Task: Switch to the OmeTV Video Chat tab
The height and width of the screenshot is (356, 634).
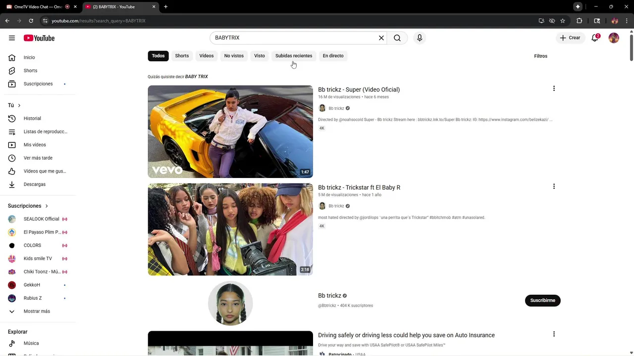Action: pyautogui.click(x=37, y=7)
